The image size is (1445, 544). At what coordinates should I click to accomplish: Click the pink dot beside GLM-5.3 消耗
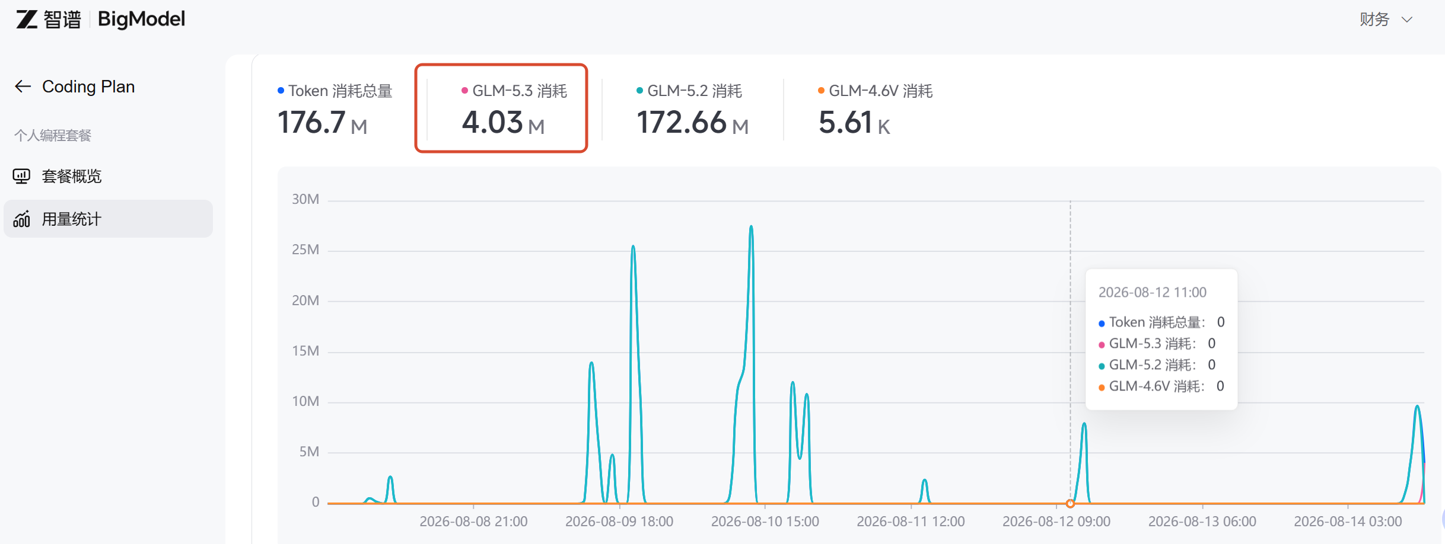tap(464, 91)
